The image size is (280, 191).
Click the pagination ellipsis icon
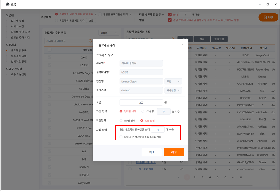tap(233, 177)
